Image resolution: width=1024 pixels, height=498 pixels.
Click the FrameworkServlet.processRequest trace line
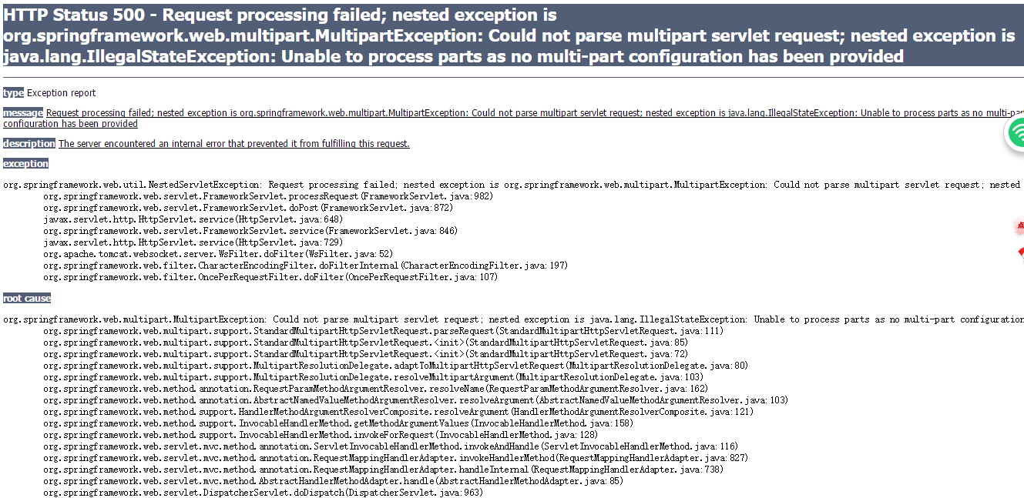tap(267, 196)
